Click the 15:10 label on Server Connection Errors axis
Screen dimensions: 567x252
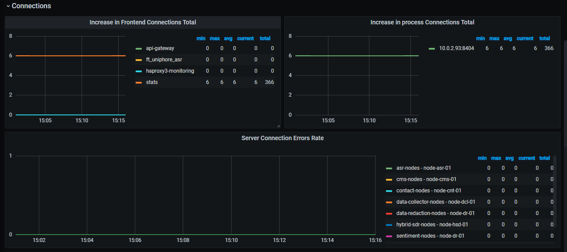pos(231,240)
